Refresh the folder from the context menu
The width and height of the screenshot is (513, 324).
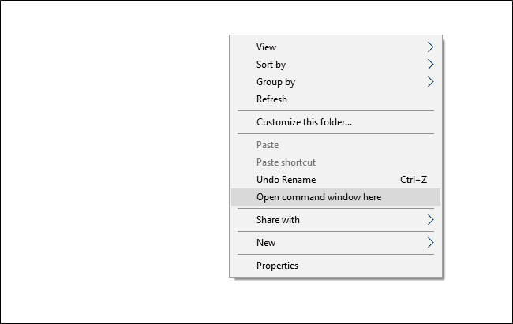click(x=335, y=99)
